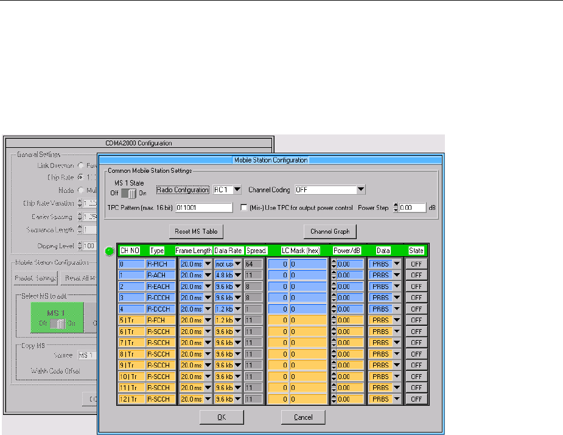563x435 pixels.
Task: Click the green status indicator beside the channel table
Action: pyautogui.click(x=110, y=251)
